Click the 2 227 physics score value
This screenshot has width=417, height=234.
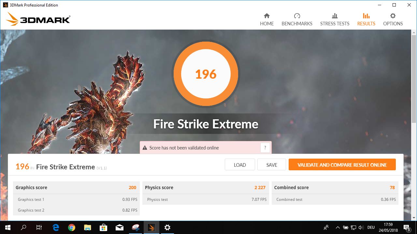tap(260, 188)
